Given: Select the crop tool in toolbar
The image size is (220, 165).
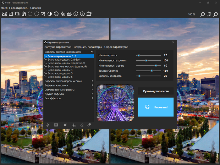Looking at the screenshot, I should pos(43,14).
